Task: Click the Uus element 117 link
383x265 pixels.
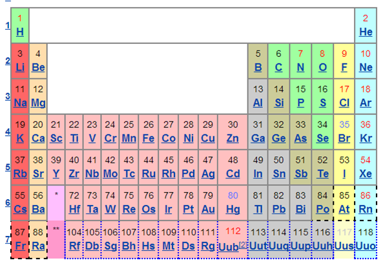Action: [344, 246]
